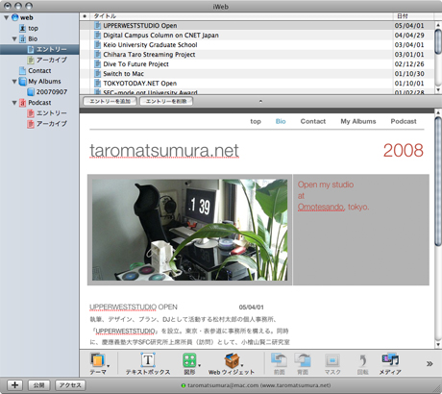Click the studio photo in the page

click(189, 230)
